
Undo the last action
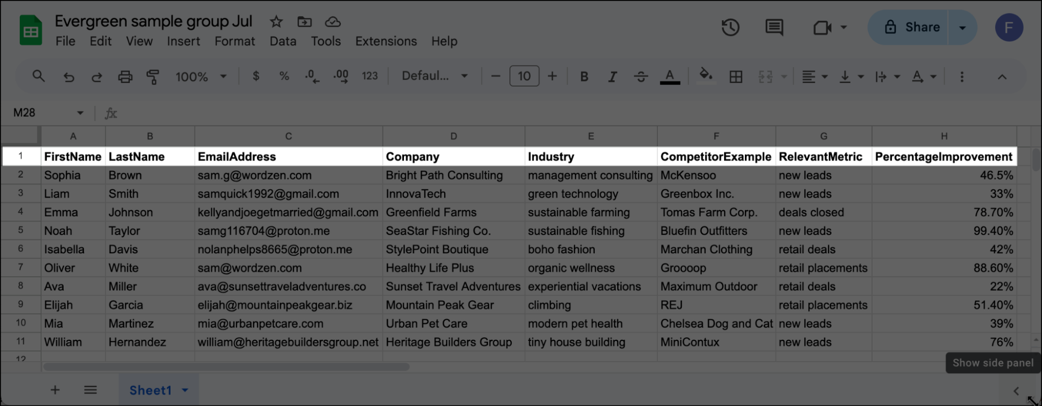[x=68, y=77]
